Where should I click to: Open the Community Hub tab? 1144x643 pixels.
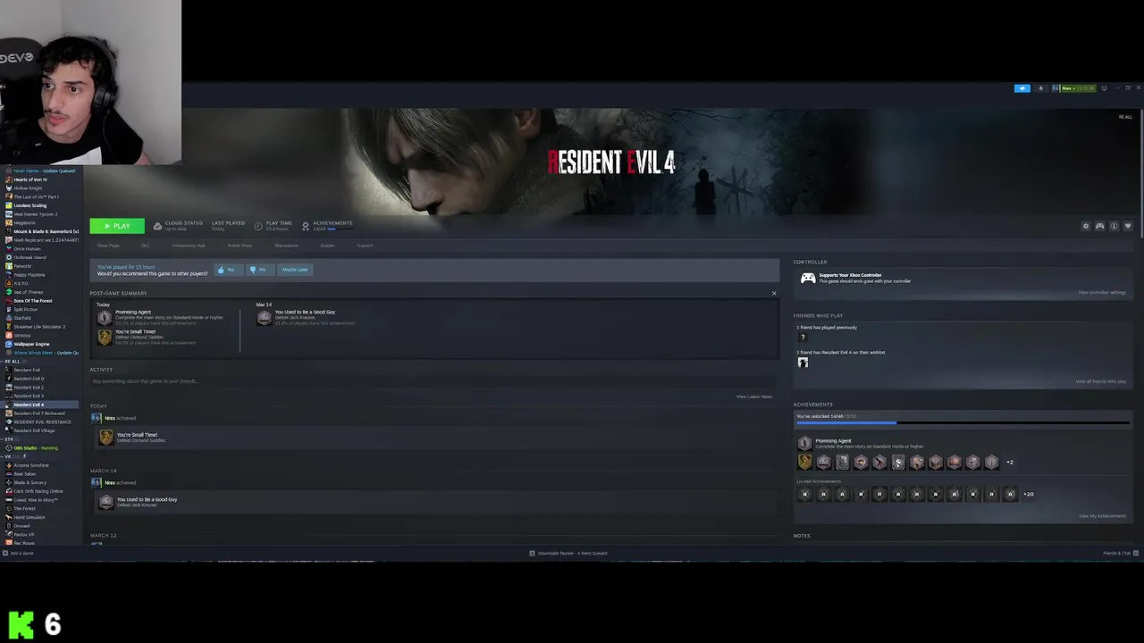[x=189, y=246]
